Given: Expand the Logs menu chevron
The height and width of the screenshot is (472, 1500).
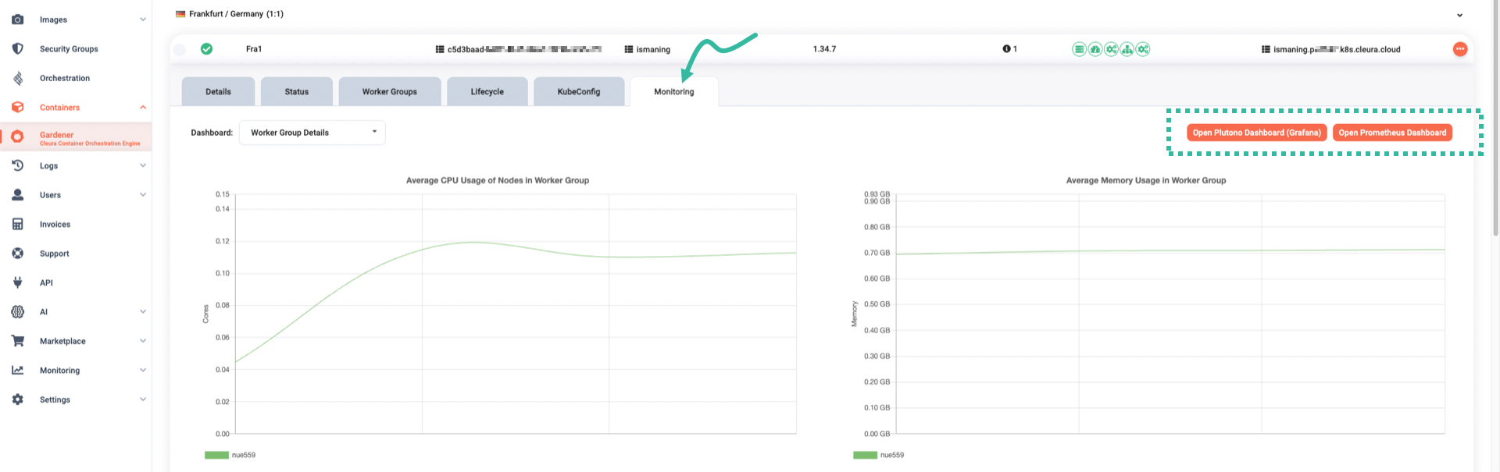Looking at the screenshot, I should [x=143, y=165].
